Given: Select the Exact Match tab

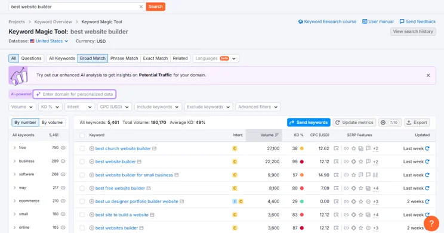Looking at the screenshot, I should (x=155, y=58).
